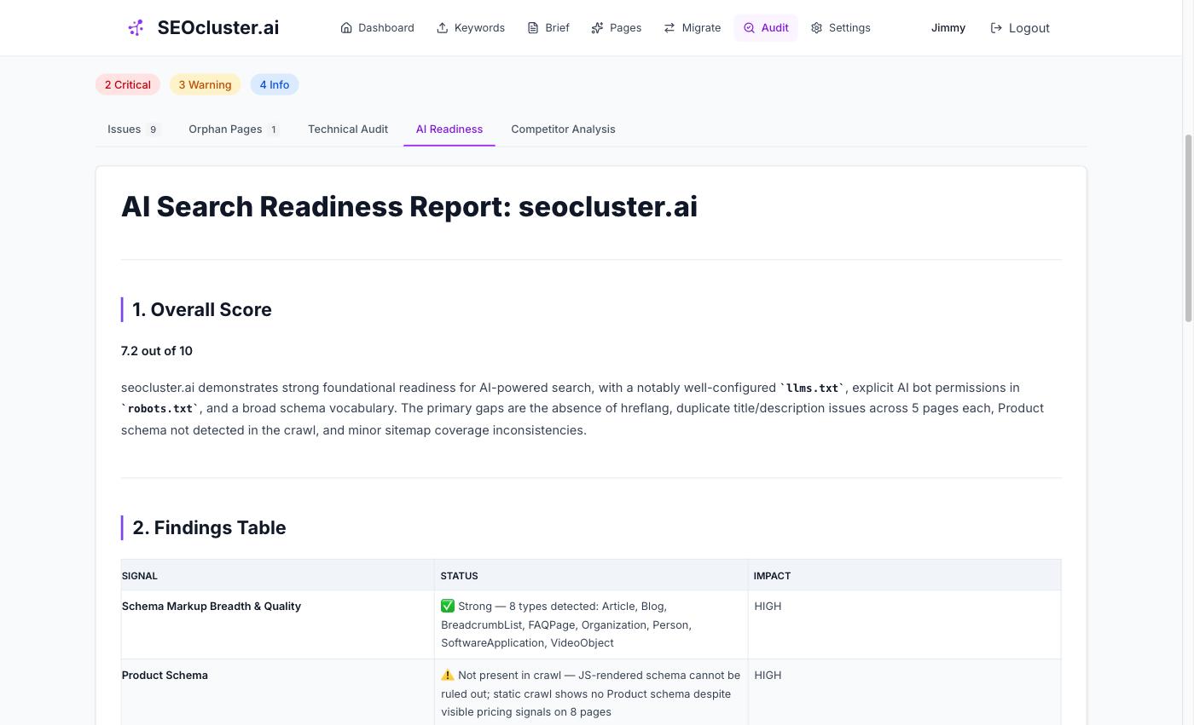1194x725 pixels.
Task: Click the Logout button
Action: [1020, 28]
